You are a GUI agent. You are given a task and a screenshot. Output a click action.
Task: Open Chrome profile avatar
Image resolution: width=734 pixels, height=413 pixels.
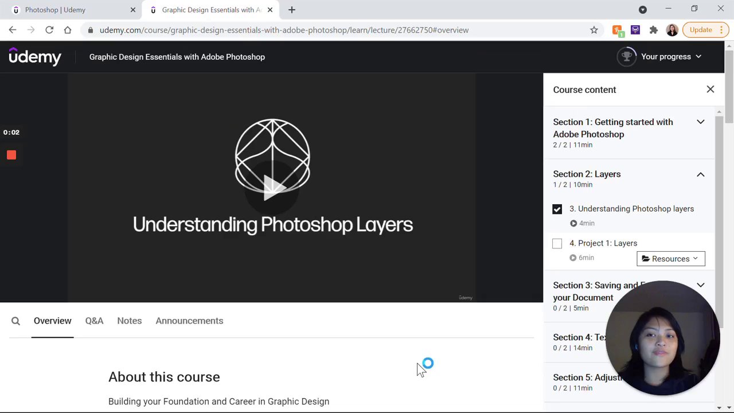click(672, 30)
